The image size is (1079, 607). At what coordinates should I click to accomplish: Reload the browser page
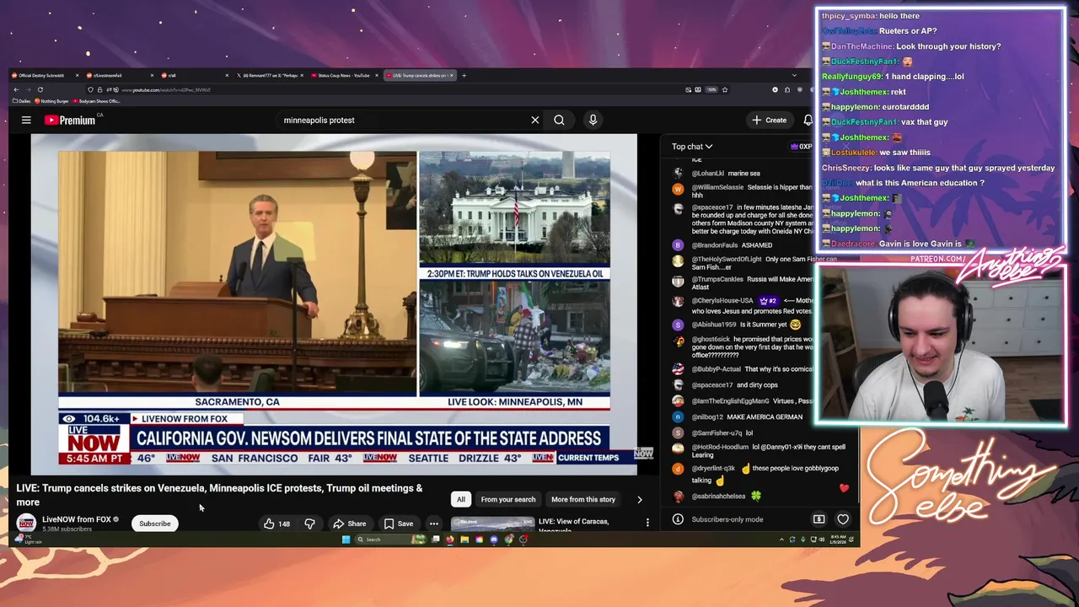pyautogui.click(x=40, y=89)
